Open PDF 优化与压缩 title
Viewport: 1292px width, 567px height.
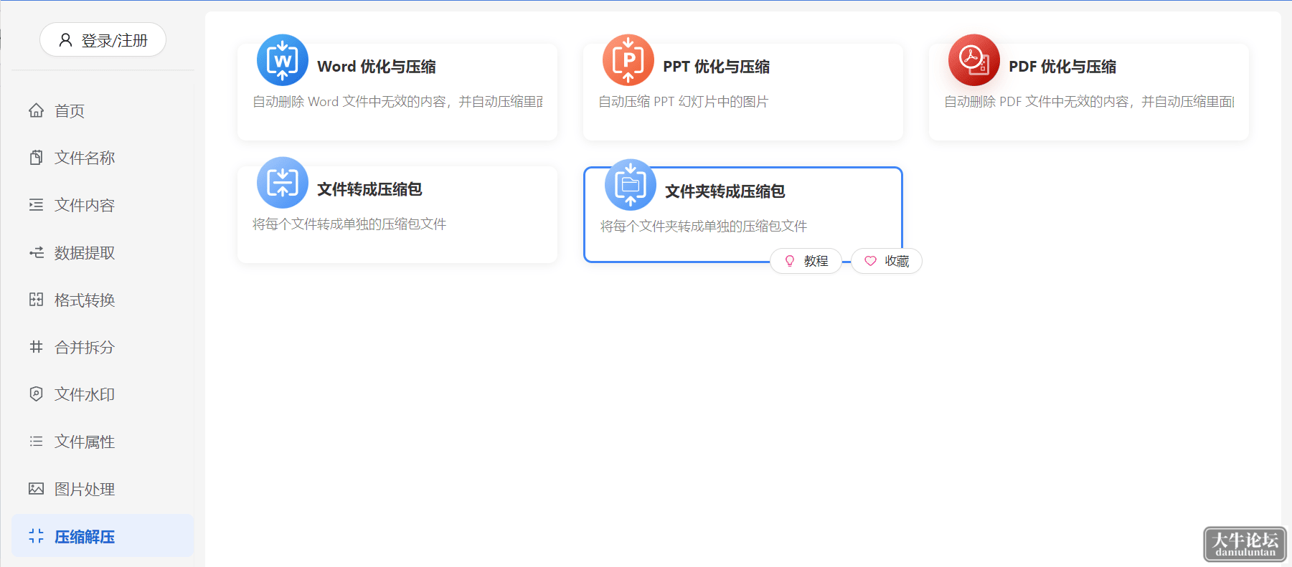click(x=1062, y=67)
